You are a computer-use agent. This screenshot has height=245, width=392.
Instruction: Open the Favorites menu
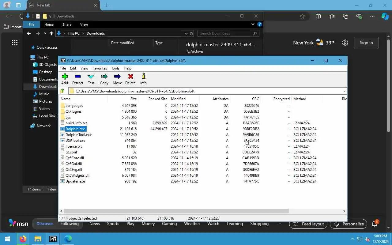pos(100,68)
